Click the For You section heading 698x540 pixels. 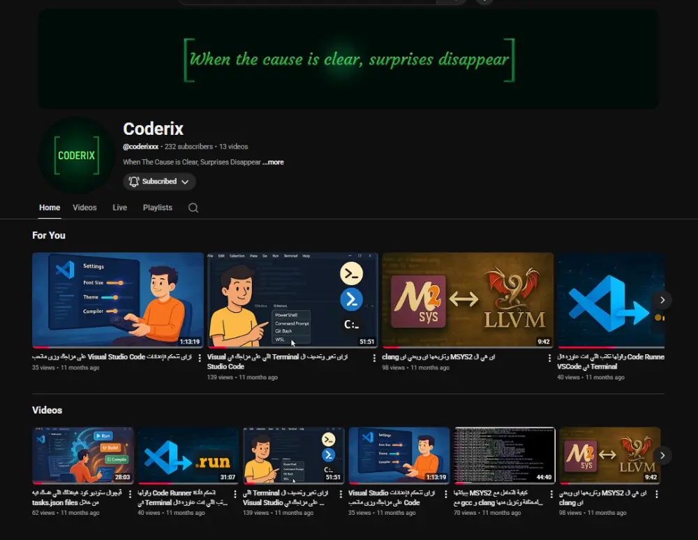pos(49,235)
